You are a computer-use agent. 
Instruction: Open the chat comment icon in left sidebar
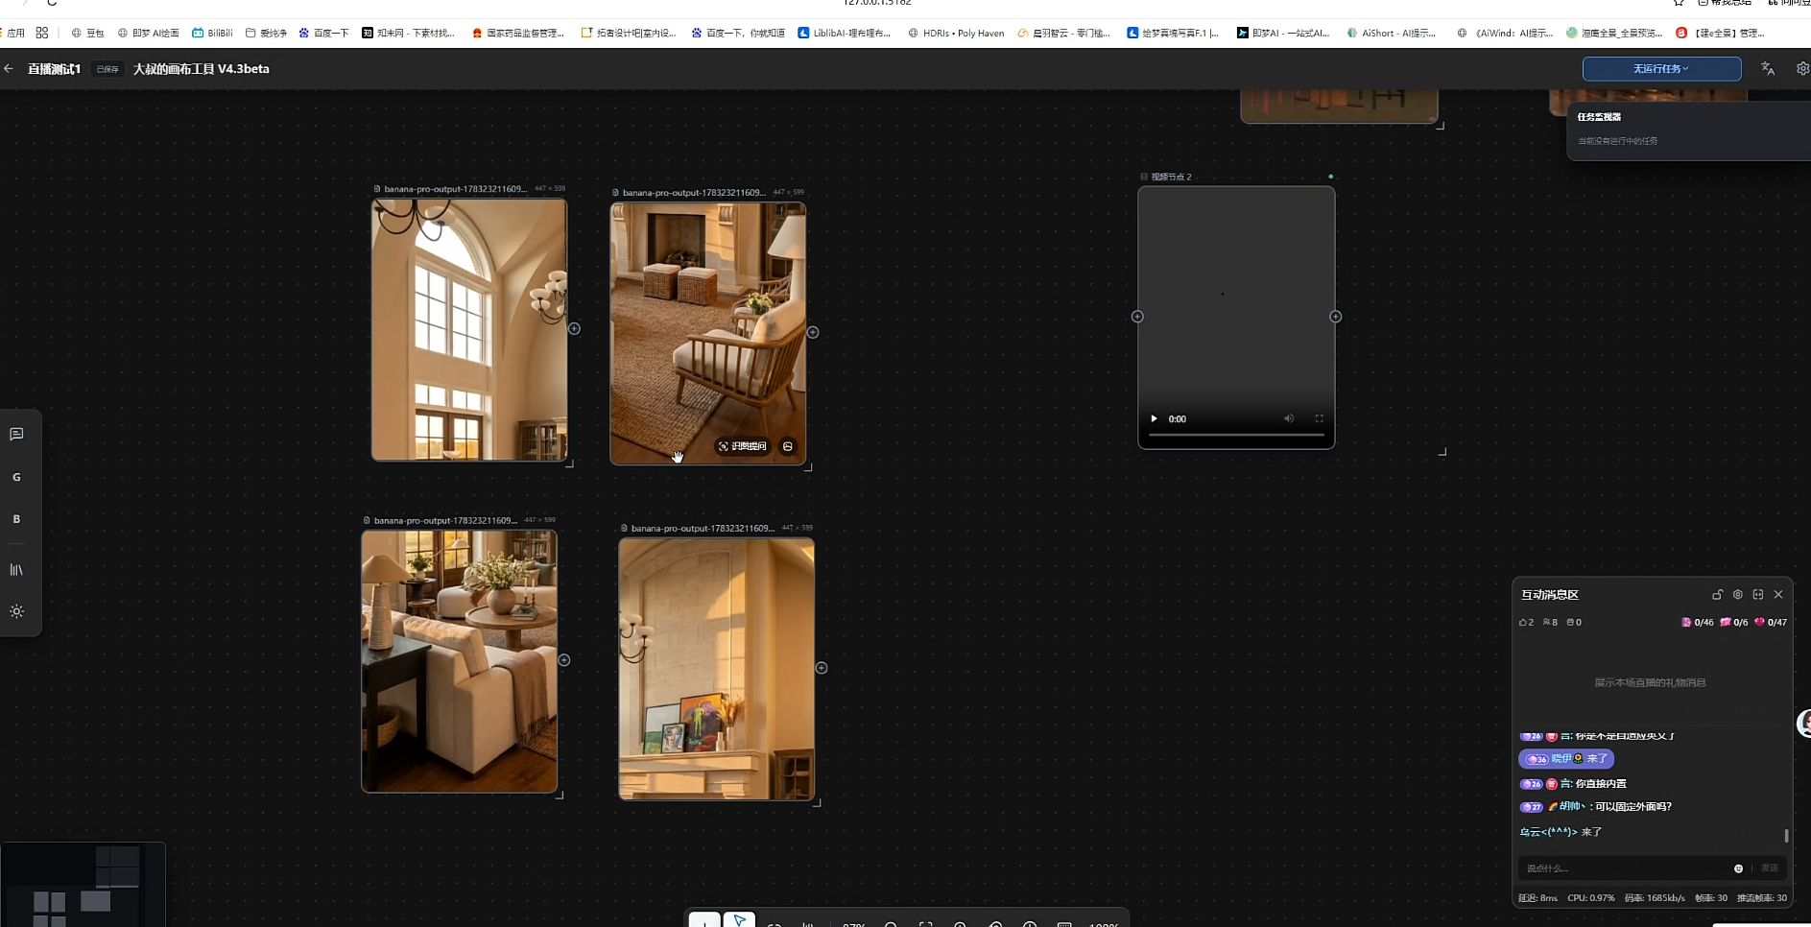[x=16, y=435]
